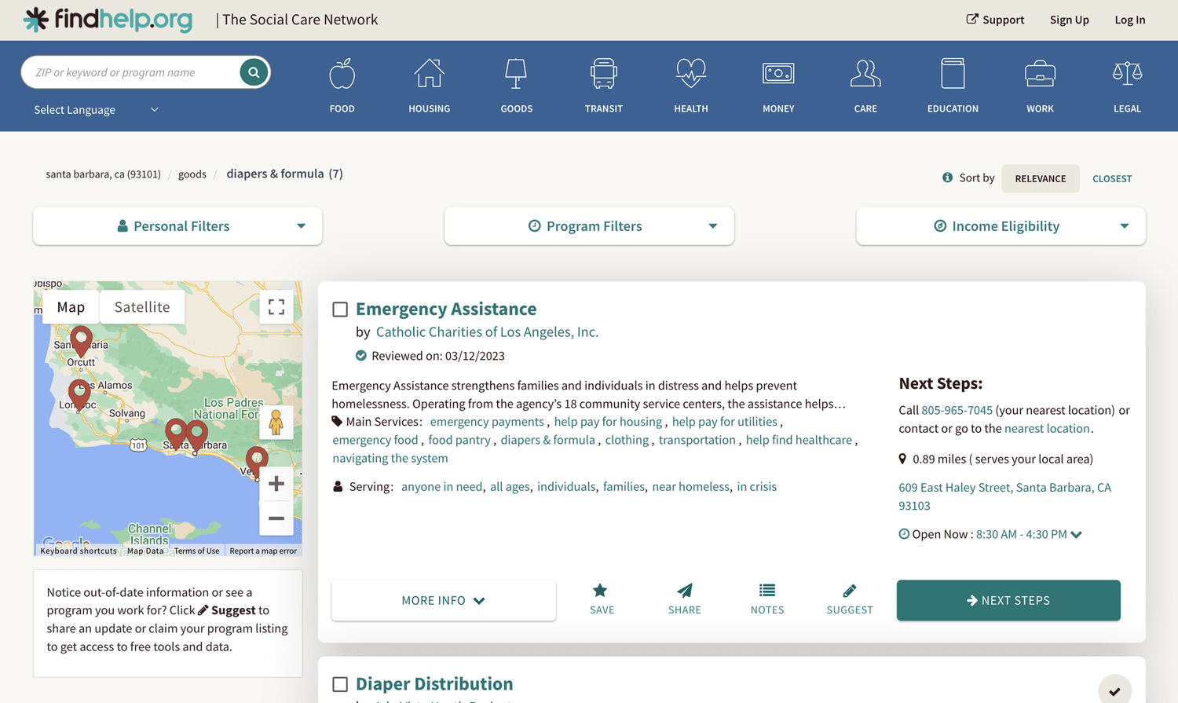Viewport: 1178px width, 703px height.
Task: Click the search magnifier icon
Action: pos(253,71)
